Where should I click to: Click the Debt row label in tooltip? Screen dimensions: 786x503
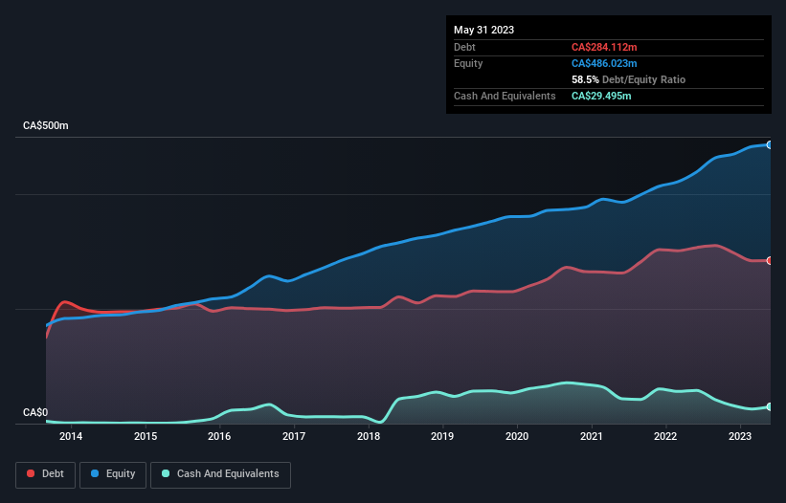click(x=464, y=47)
